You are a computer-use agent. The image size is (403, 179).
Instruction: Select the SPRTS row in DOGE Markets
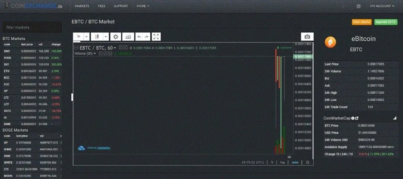tap(32, 163)
